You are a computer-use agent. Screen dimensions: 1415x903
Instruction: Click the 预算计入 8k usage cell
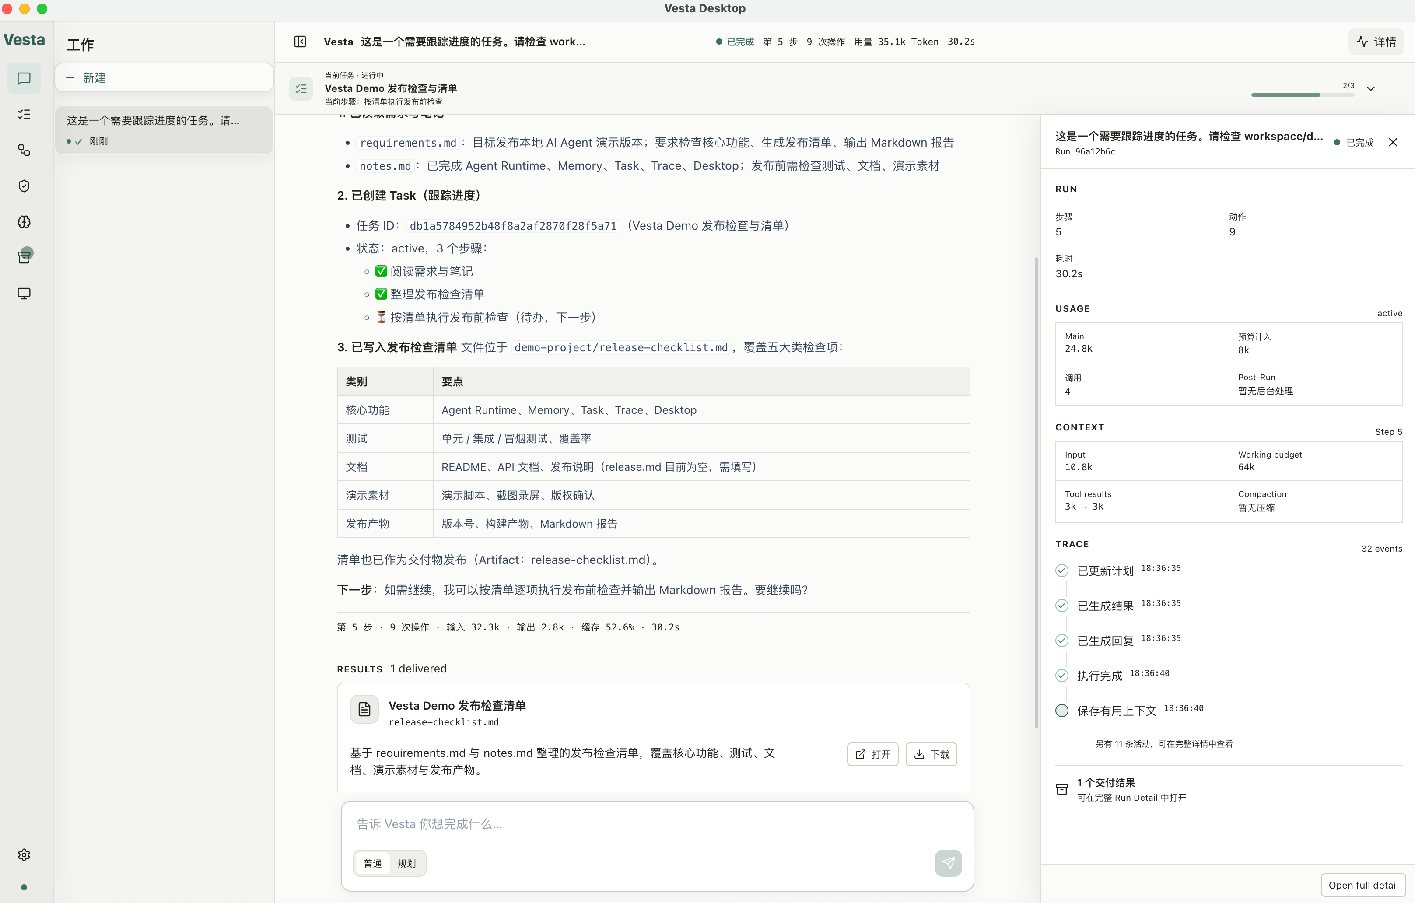tap(1315, 343)
